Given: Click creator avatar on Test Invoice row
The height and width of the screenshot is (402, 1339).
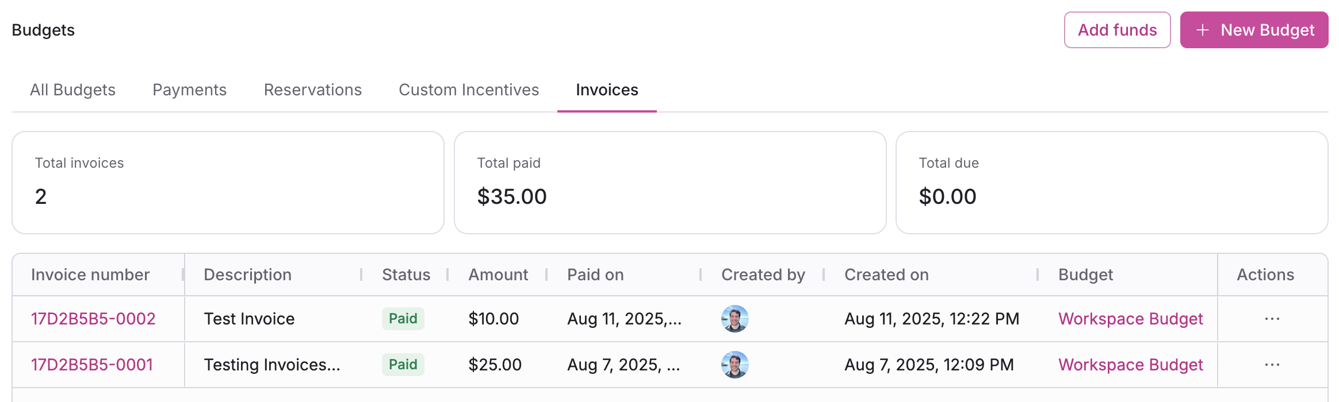Looking at the screenshot, I should pos(734,319).
